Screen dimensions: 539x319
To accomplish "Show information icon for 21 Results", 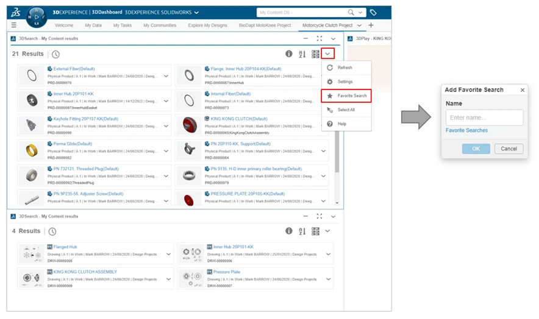I will click(289, 54).
